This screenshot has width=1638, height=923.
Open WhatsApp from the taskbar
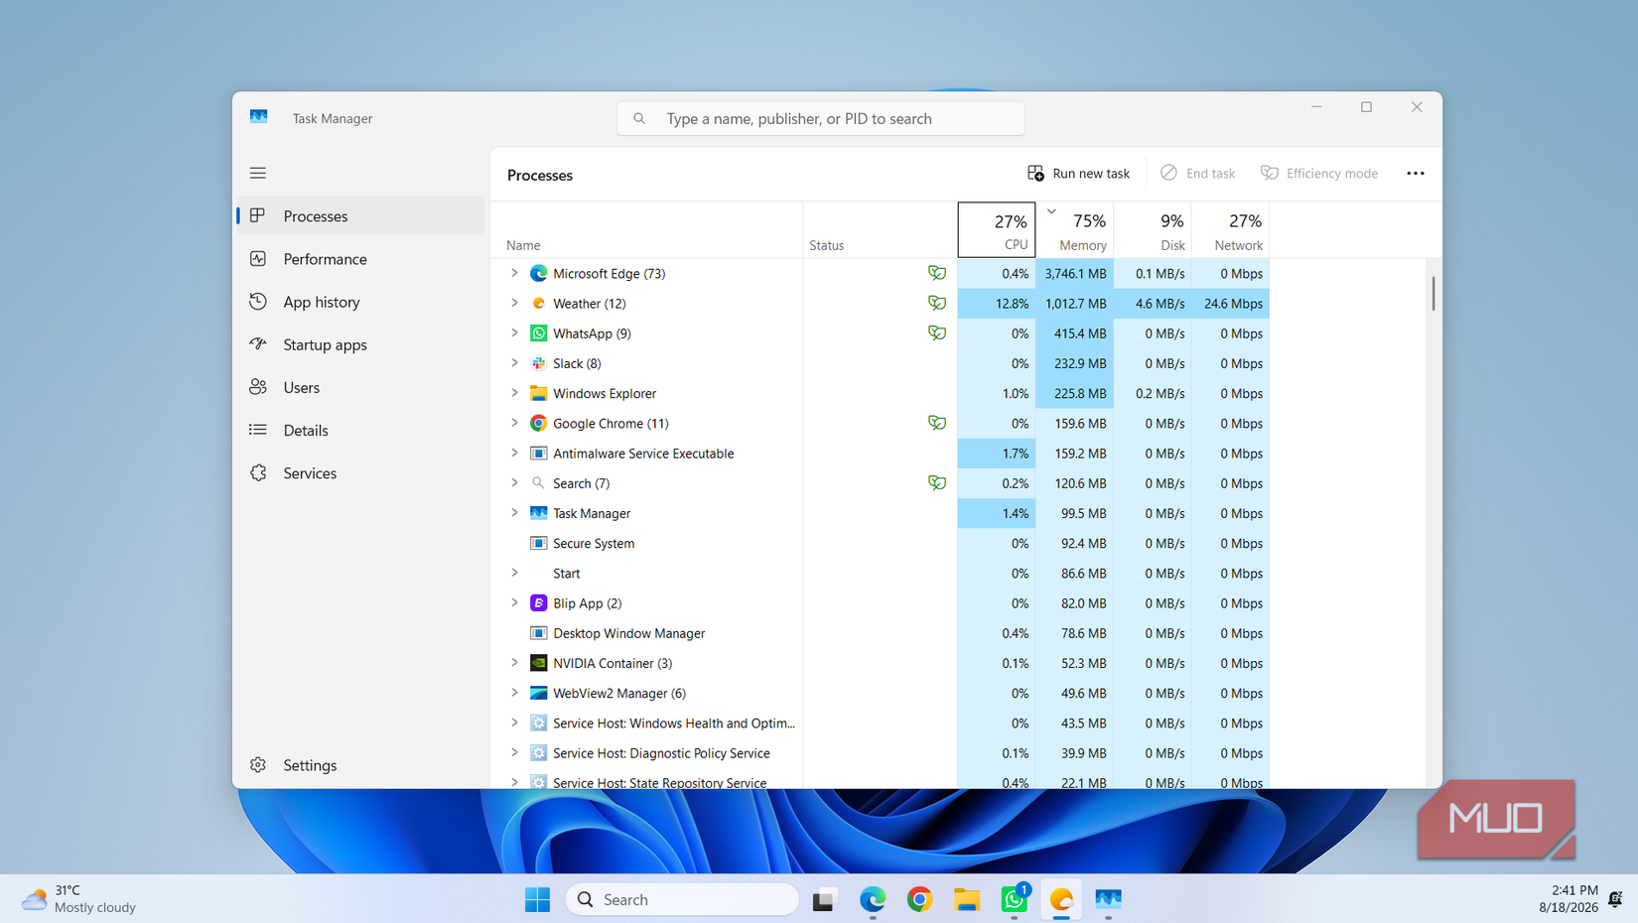[1015, 899]
